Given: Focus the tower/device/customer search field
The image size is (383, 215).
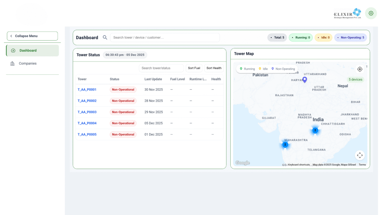Looking at the screenshot, I should (165, 37).
